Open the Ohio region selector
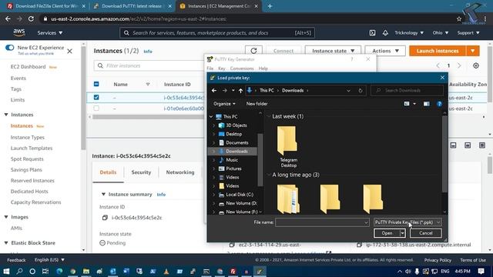This screenshot has height=277, width=493. 440,32
